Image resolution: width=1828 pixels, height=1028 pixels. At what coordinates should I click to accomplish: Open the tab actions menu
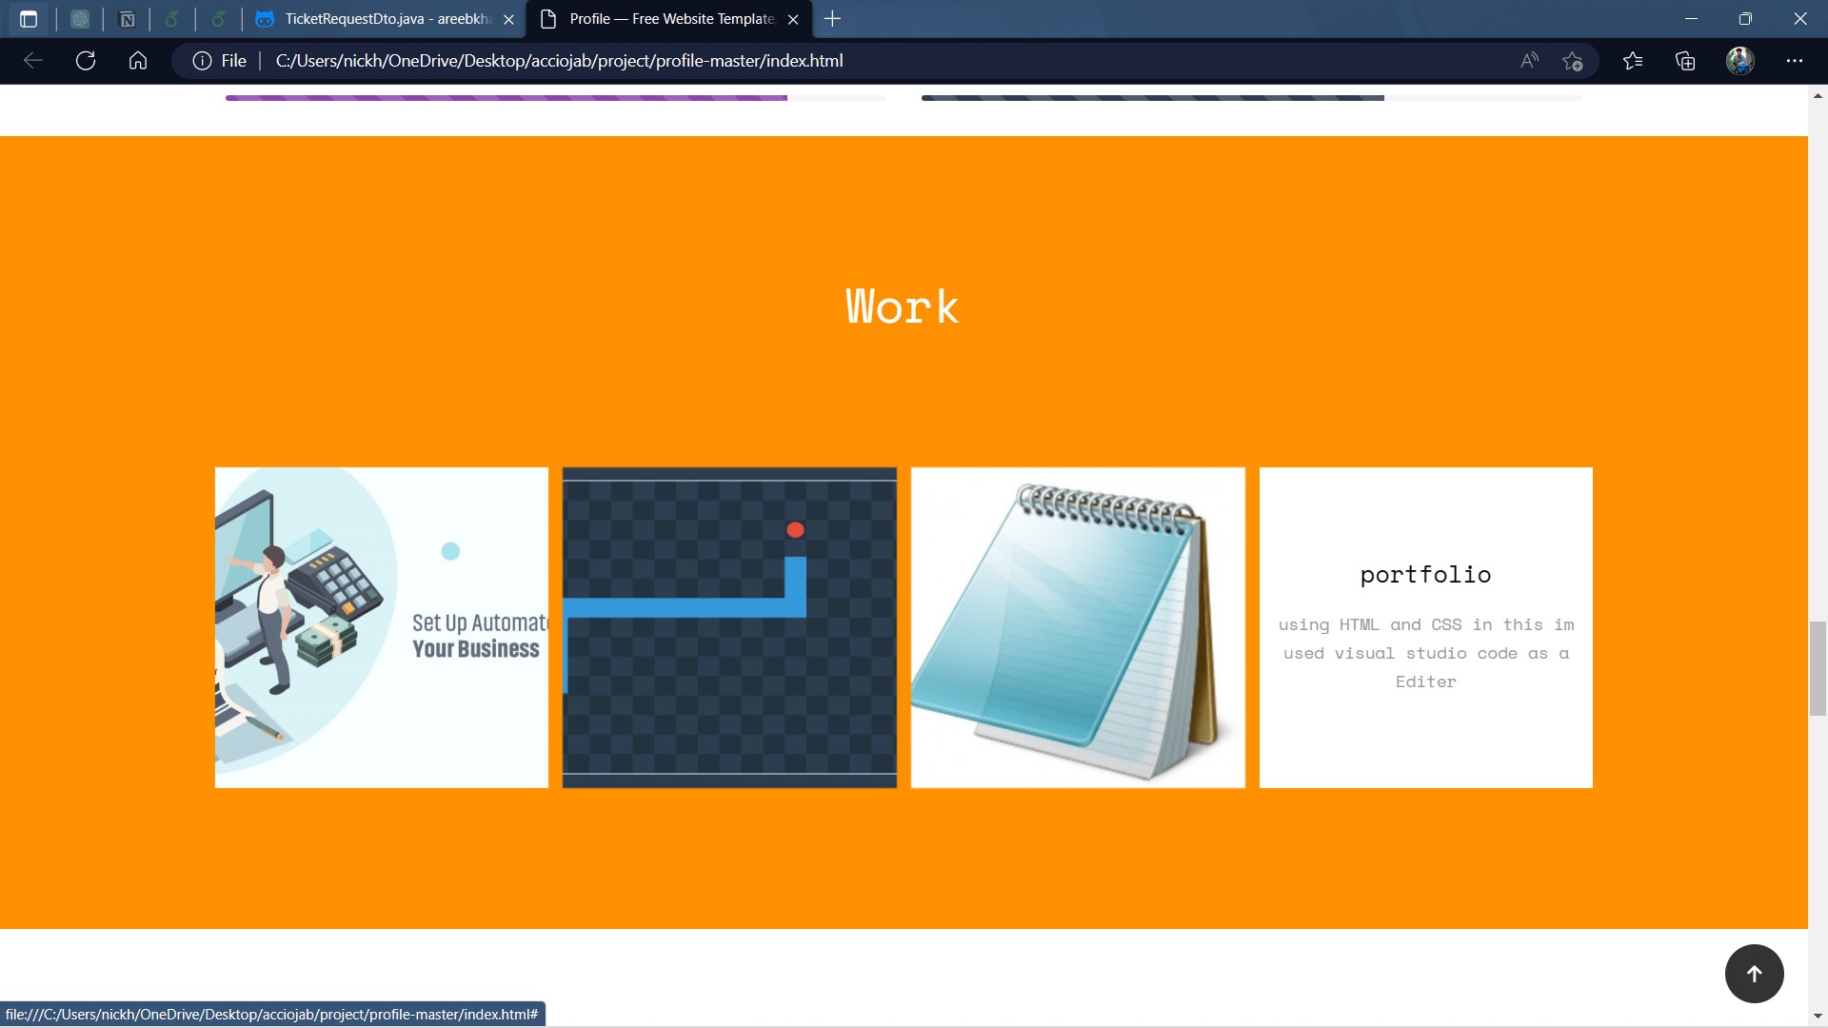pos(29,19)
